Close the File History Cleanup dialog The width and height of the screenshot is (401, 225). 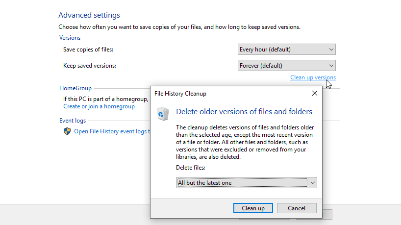tap(314, 93)
